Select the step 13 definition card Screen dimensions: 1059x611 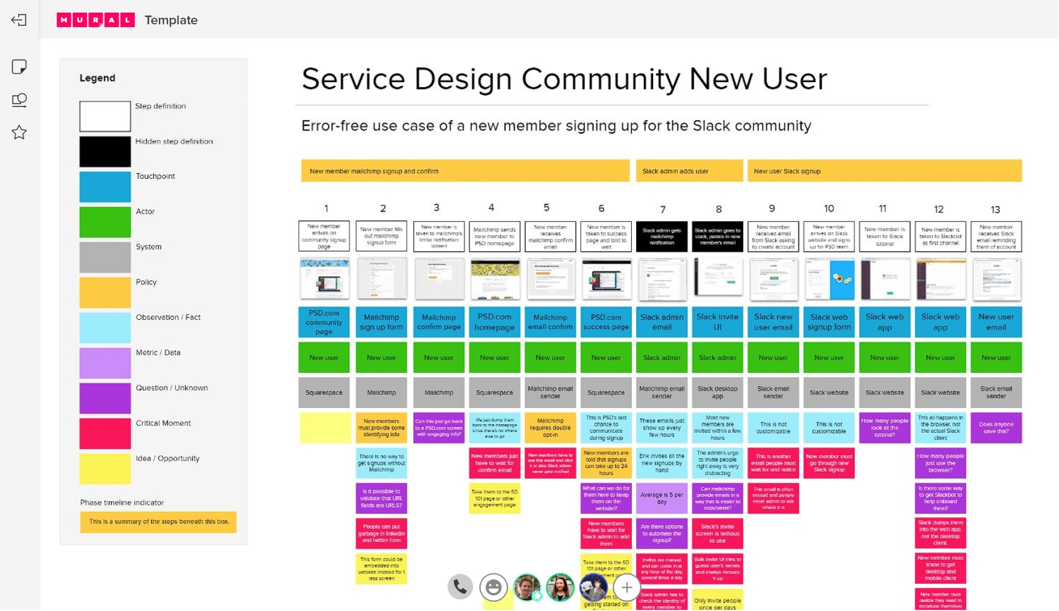pyautogui.click(x=996, y=236)
